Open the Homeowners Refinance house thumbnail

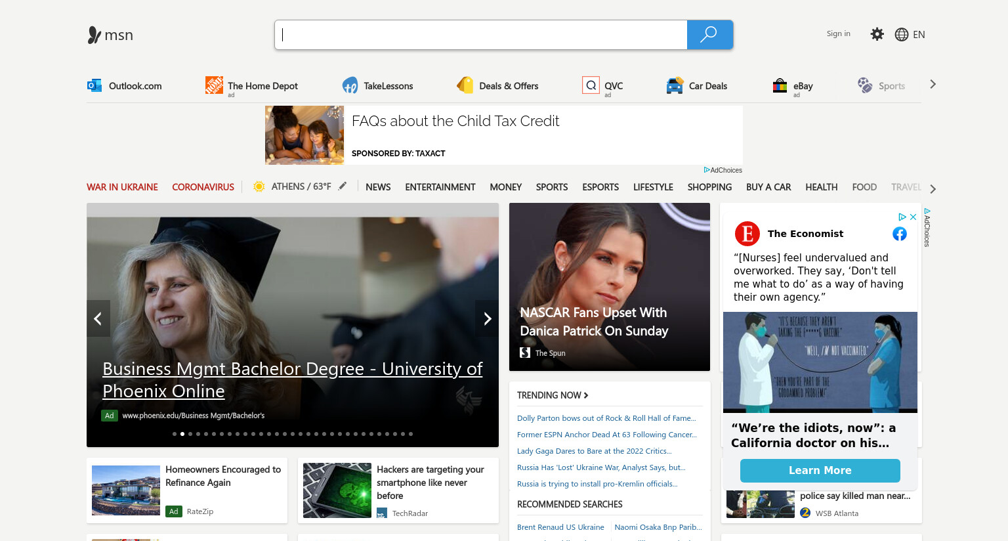pos(126,490)
